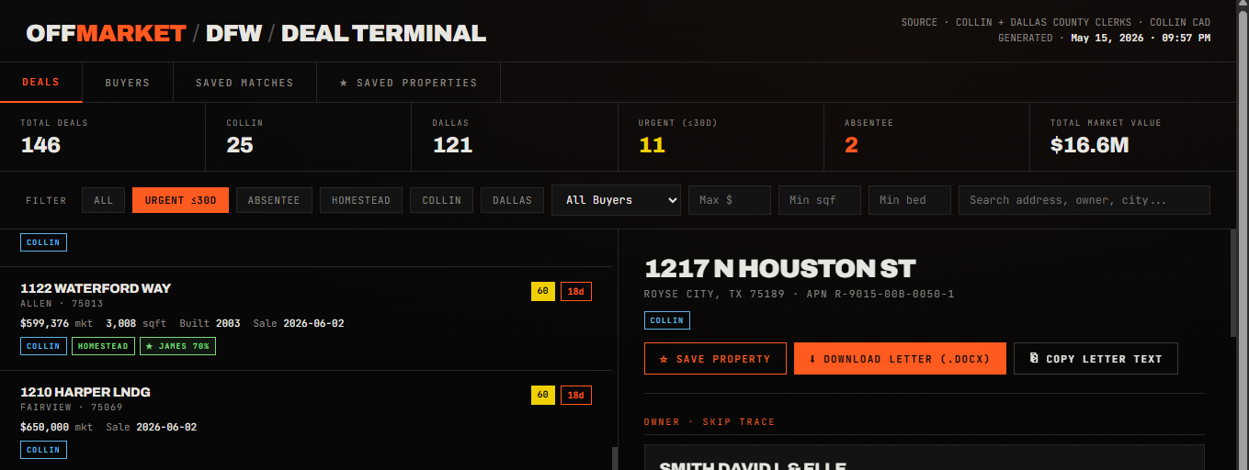Select the 1122 Waterford Way deal
Image resolution: width=1249 pixels, height=470 pixels.
pyautogui.click(x=306, y=319)
